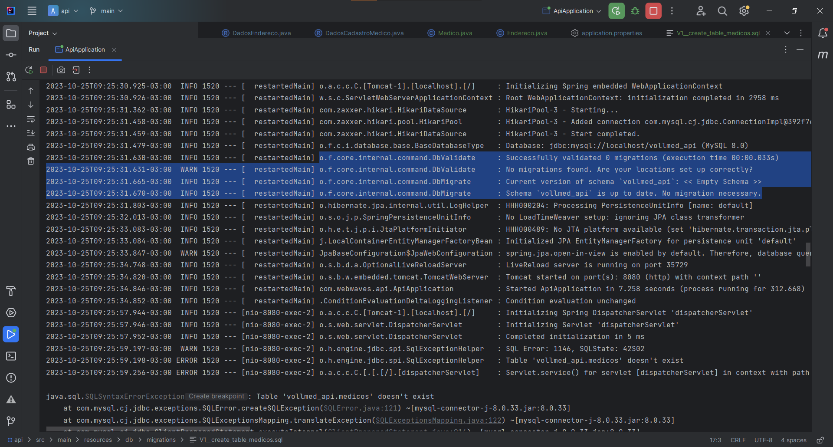Viewport: 833px width, 447px height.
Task: Open the top toolbar more actions menu
Action: [672, 11]
